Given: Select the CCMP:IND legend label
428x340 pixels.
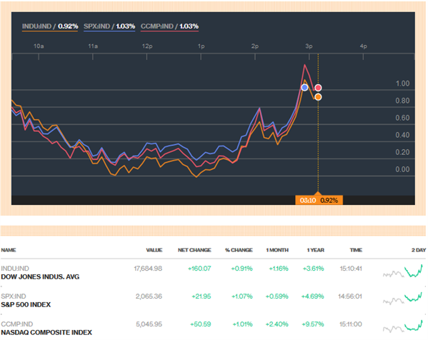Looking at the screenshot, I should click(169, 26).
